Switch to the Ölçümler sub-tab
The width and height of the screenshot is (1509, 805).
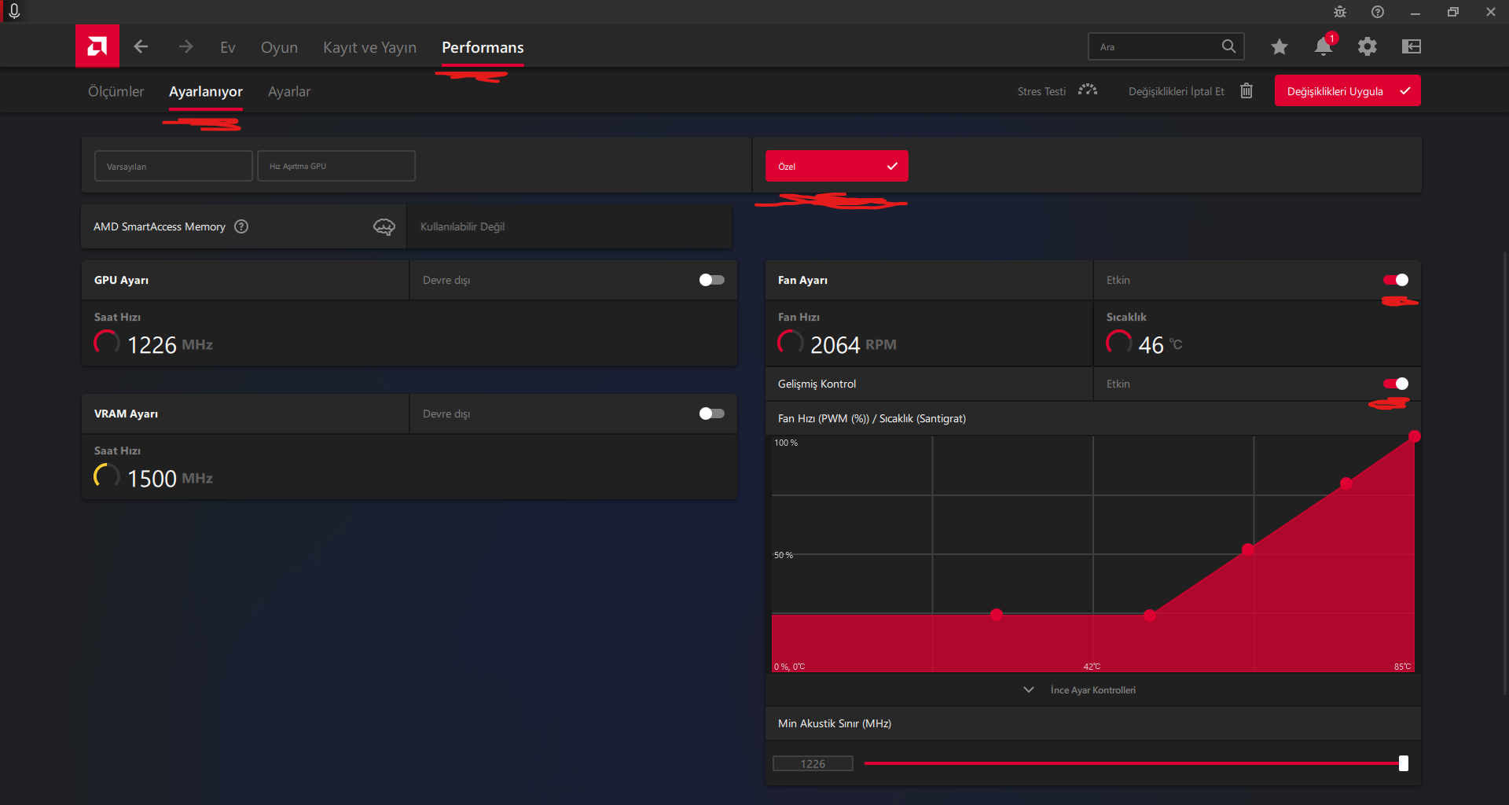click(116, 91)
